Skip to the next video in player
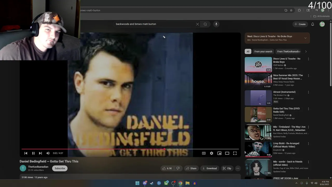The height and width of the screenshot is (187, 332). [x=40, y=153]
